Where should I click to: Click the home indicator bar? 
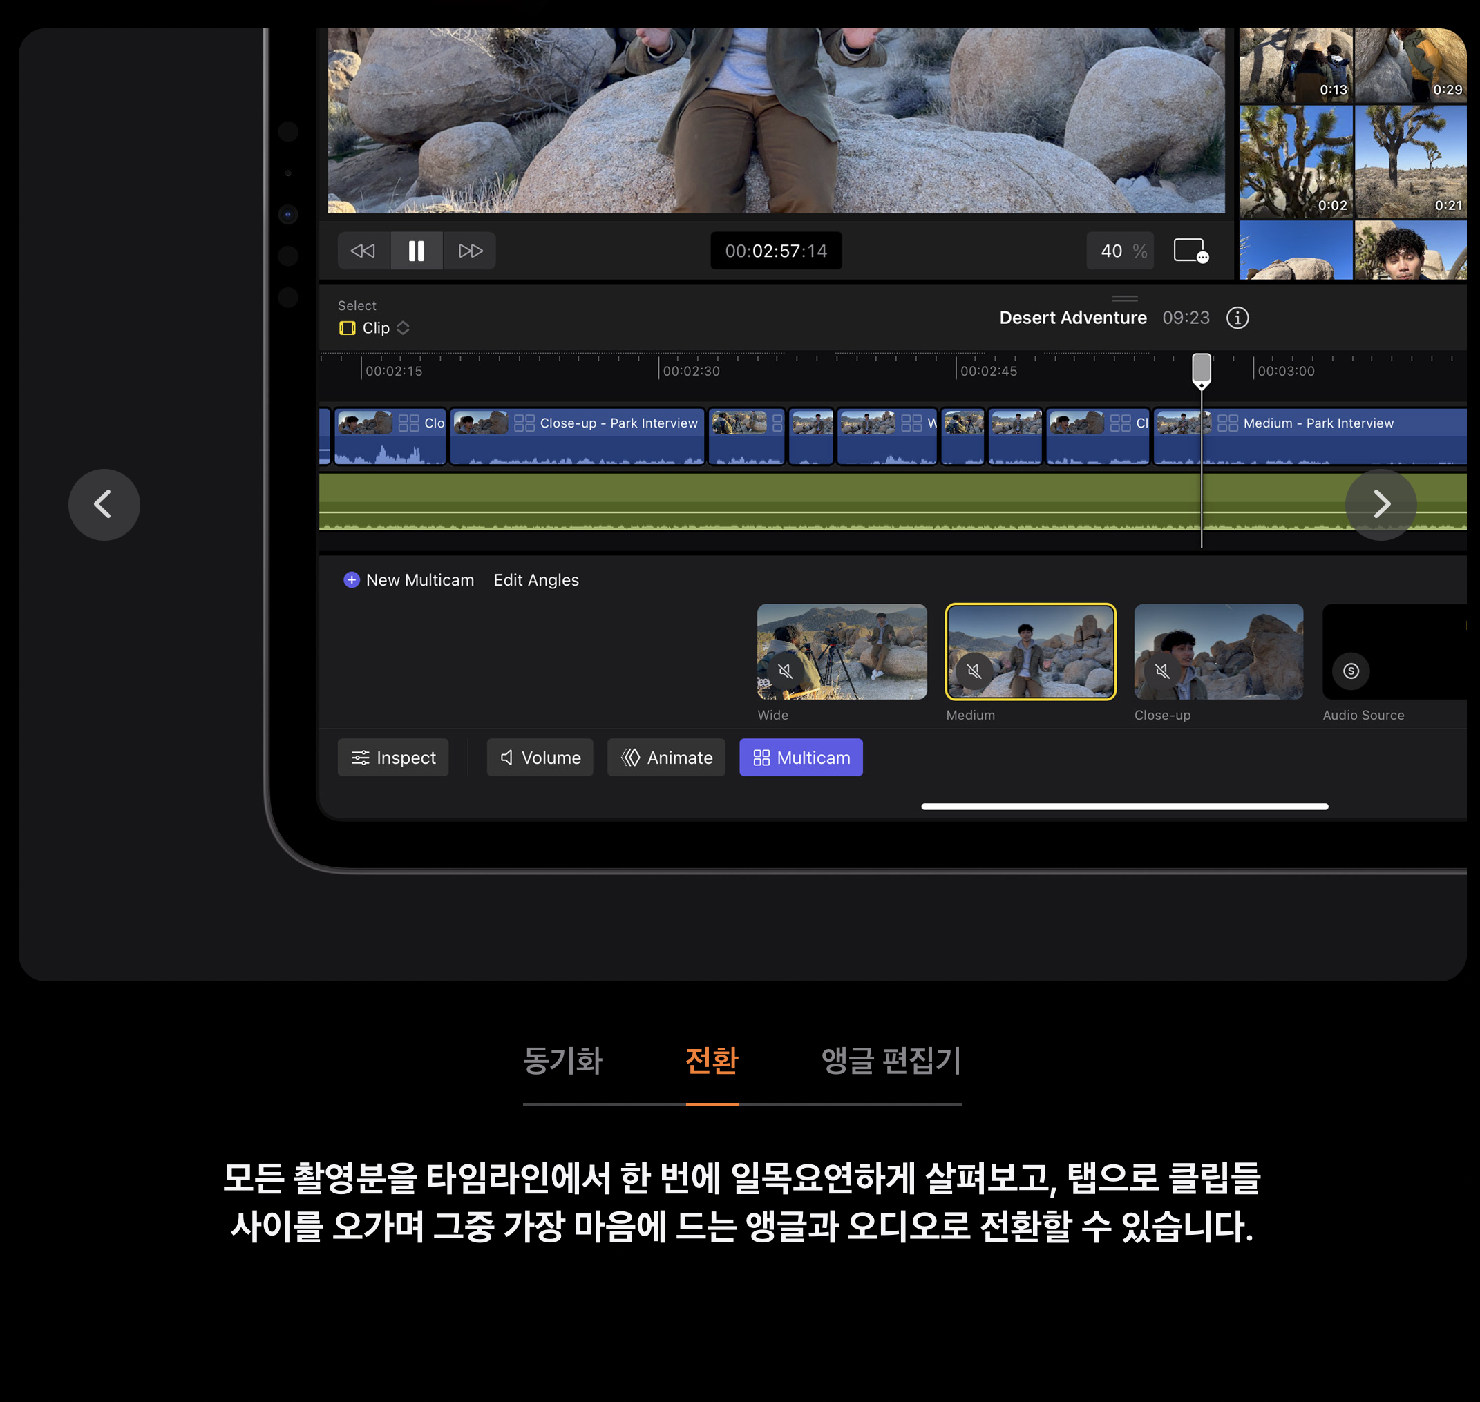[1124, 807]
